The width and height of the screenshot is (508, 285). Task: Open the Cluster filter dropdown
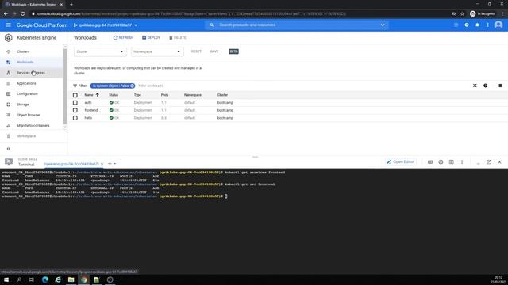[100, 51]
